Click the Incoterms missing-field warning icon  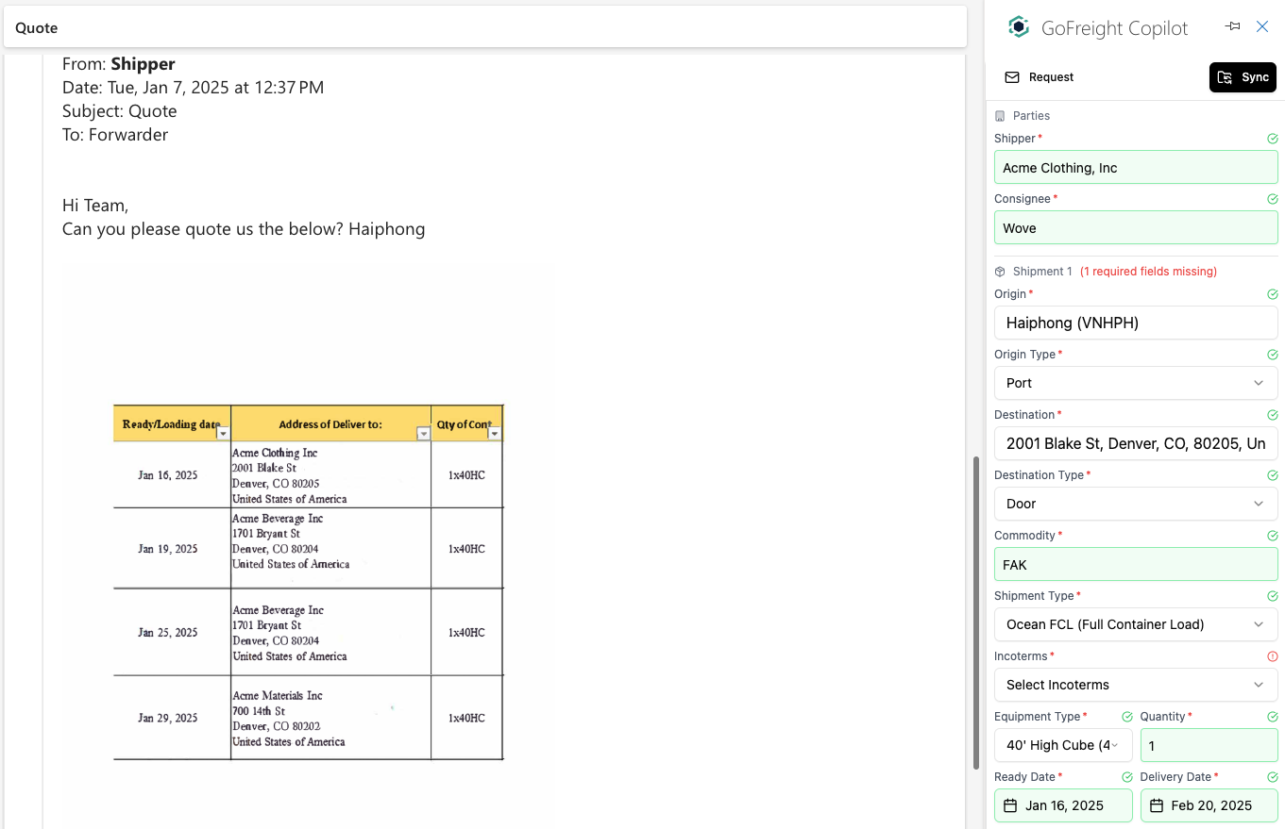pyautogui.click(x=1273, y=656)
